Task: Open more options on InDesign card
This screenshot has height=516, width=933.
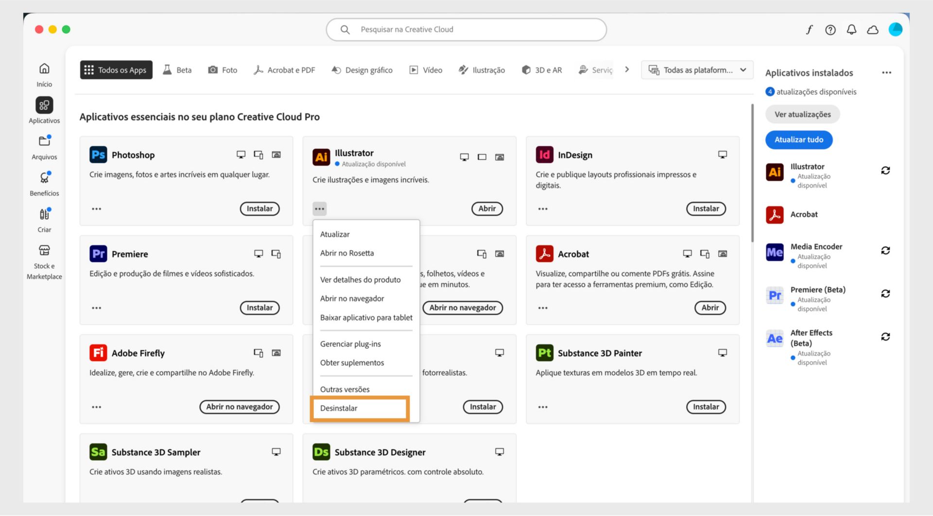Action: coord(543,209)
